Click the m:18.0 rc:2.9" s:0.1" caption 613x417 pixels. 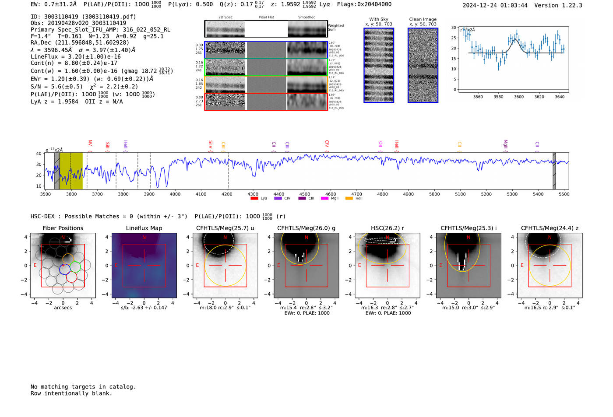tap(225, 308)
